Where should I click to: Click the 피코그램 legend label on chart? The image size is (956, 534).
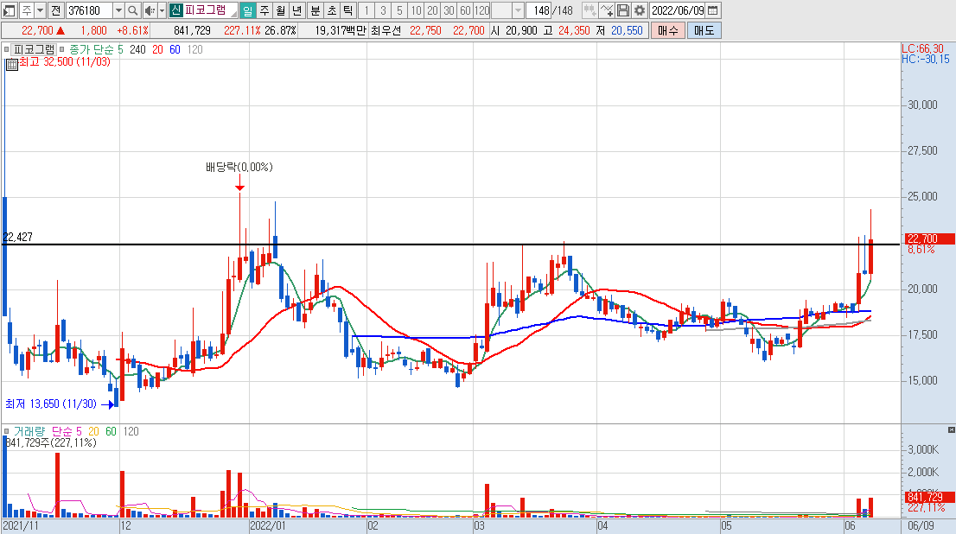coord(35,49)
